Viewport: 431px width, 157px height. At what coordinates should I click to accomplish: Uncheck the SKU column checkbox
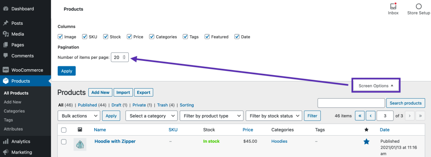(85, 37)
